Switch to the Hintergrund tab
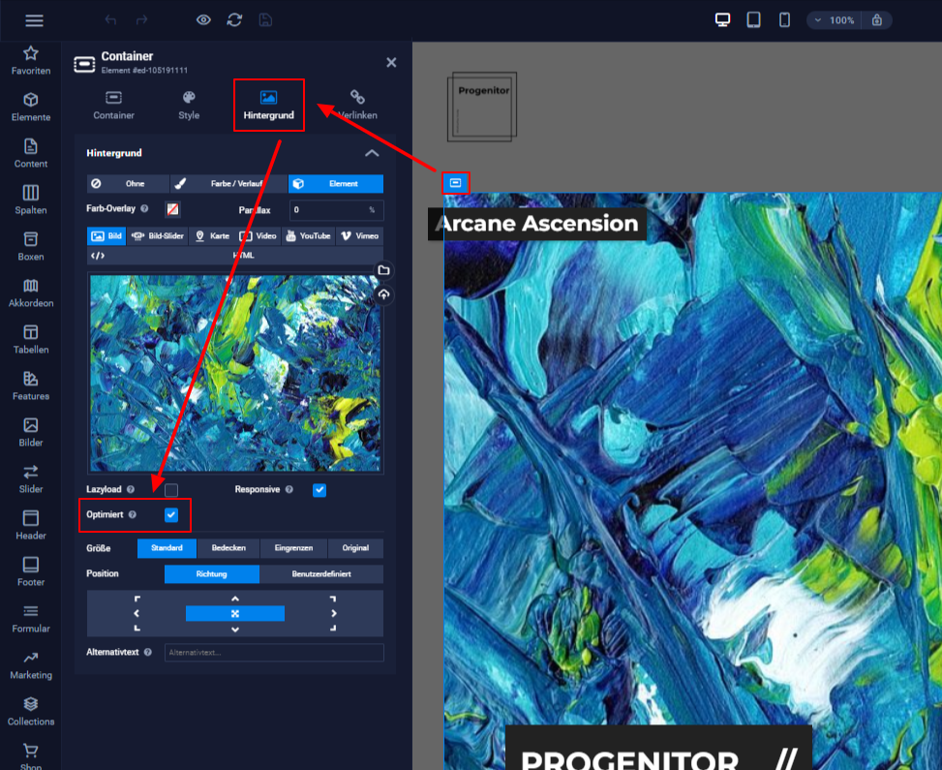 268,106
